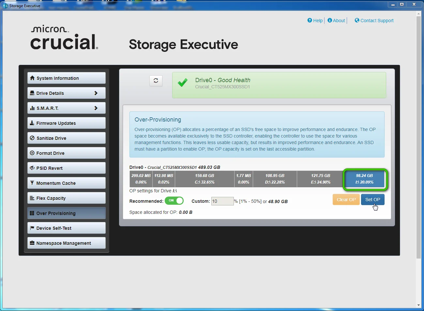Select the Over Provisioning menu item
The width and height of the screenshot is (424, 311).
(x=67, y=213)
